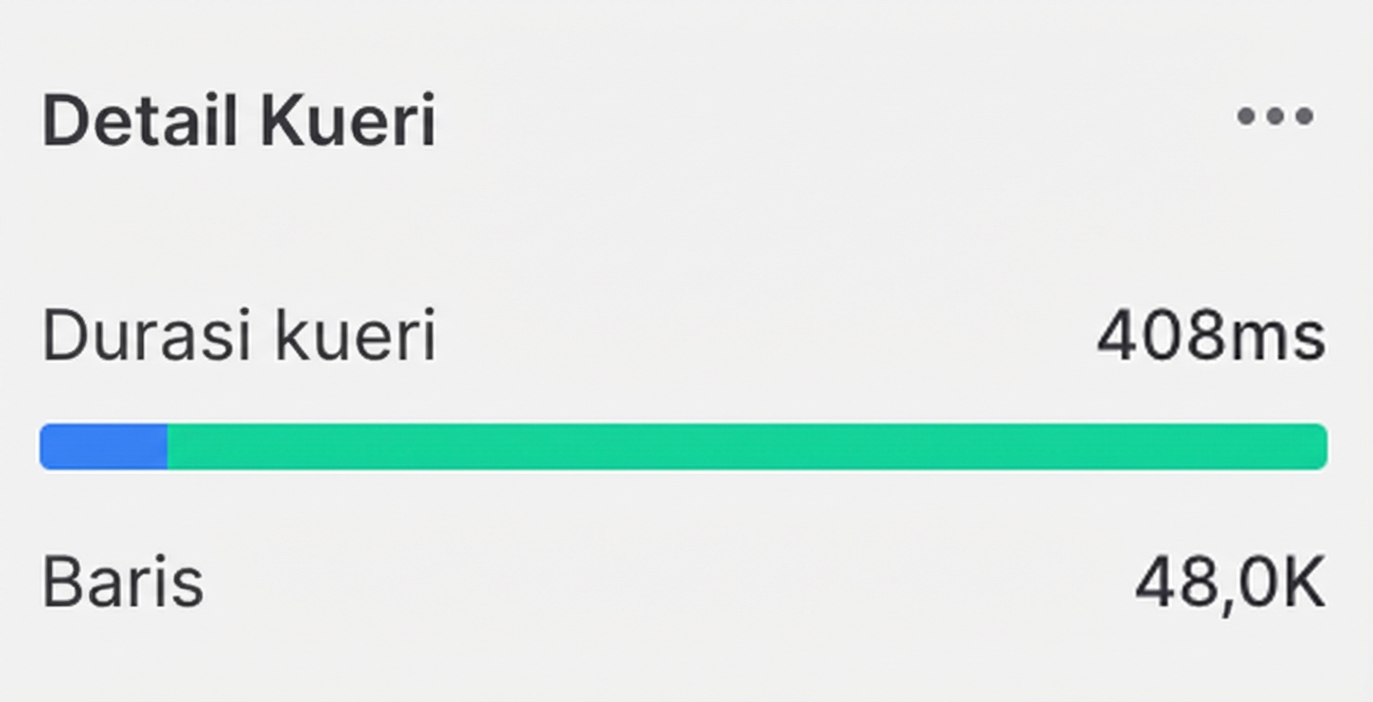Image resolution: width=1373 pixels, height=702 pixels.
Task: Click the ellipsis icon beside Detail Kueri
Action: click(1275, 116)
